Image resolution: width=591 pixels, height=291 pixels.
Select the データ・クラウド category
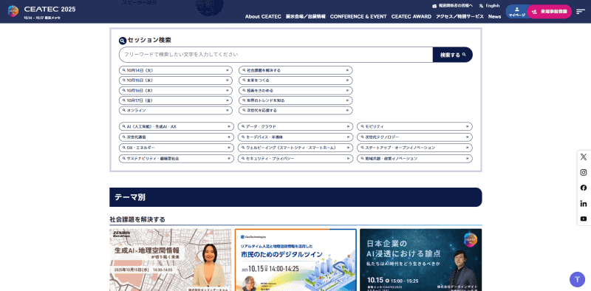(x=295, y=126)
